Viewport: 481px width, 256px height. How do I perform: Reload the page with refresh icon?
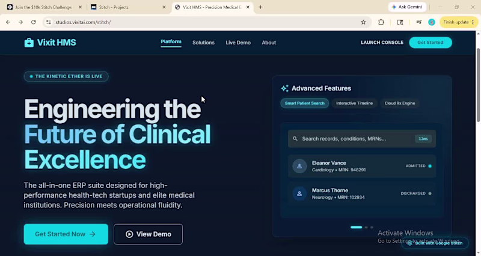coord(34,22)
